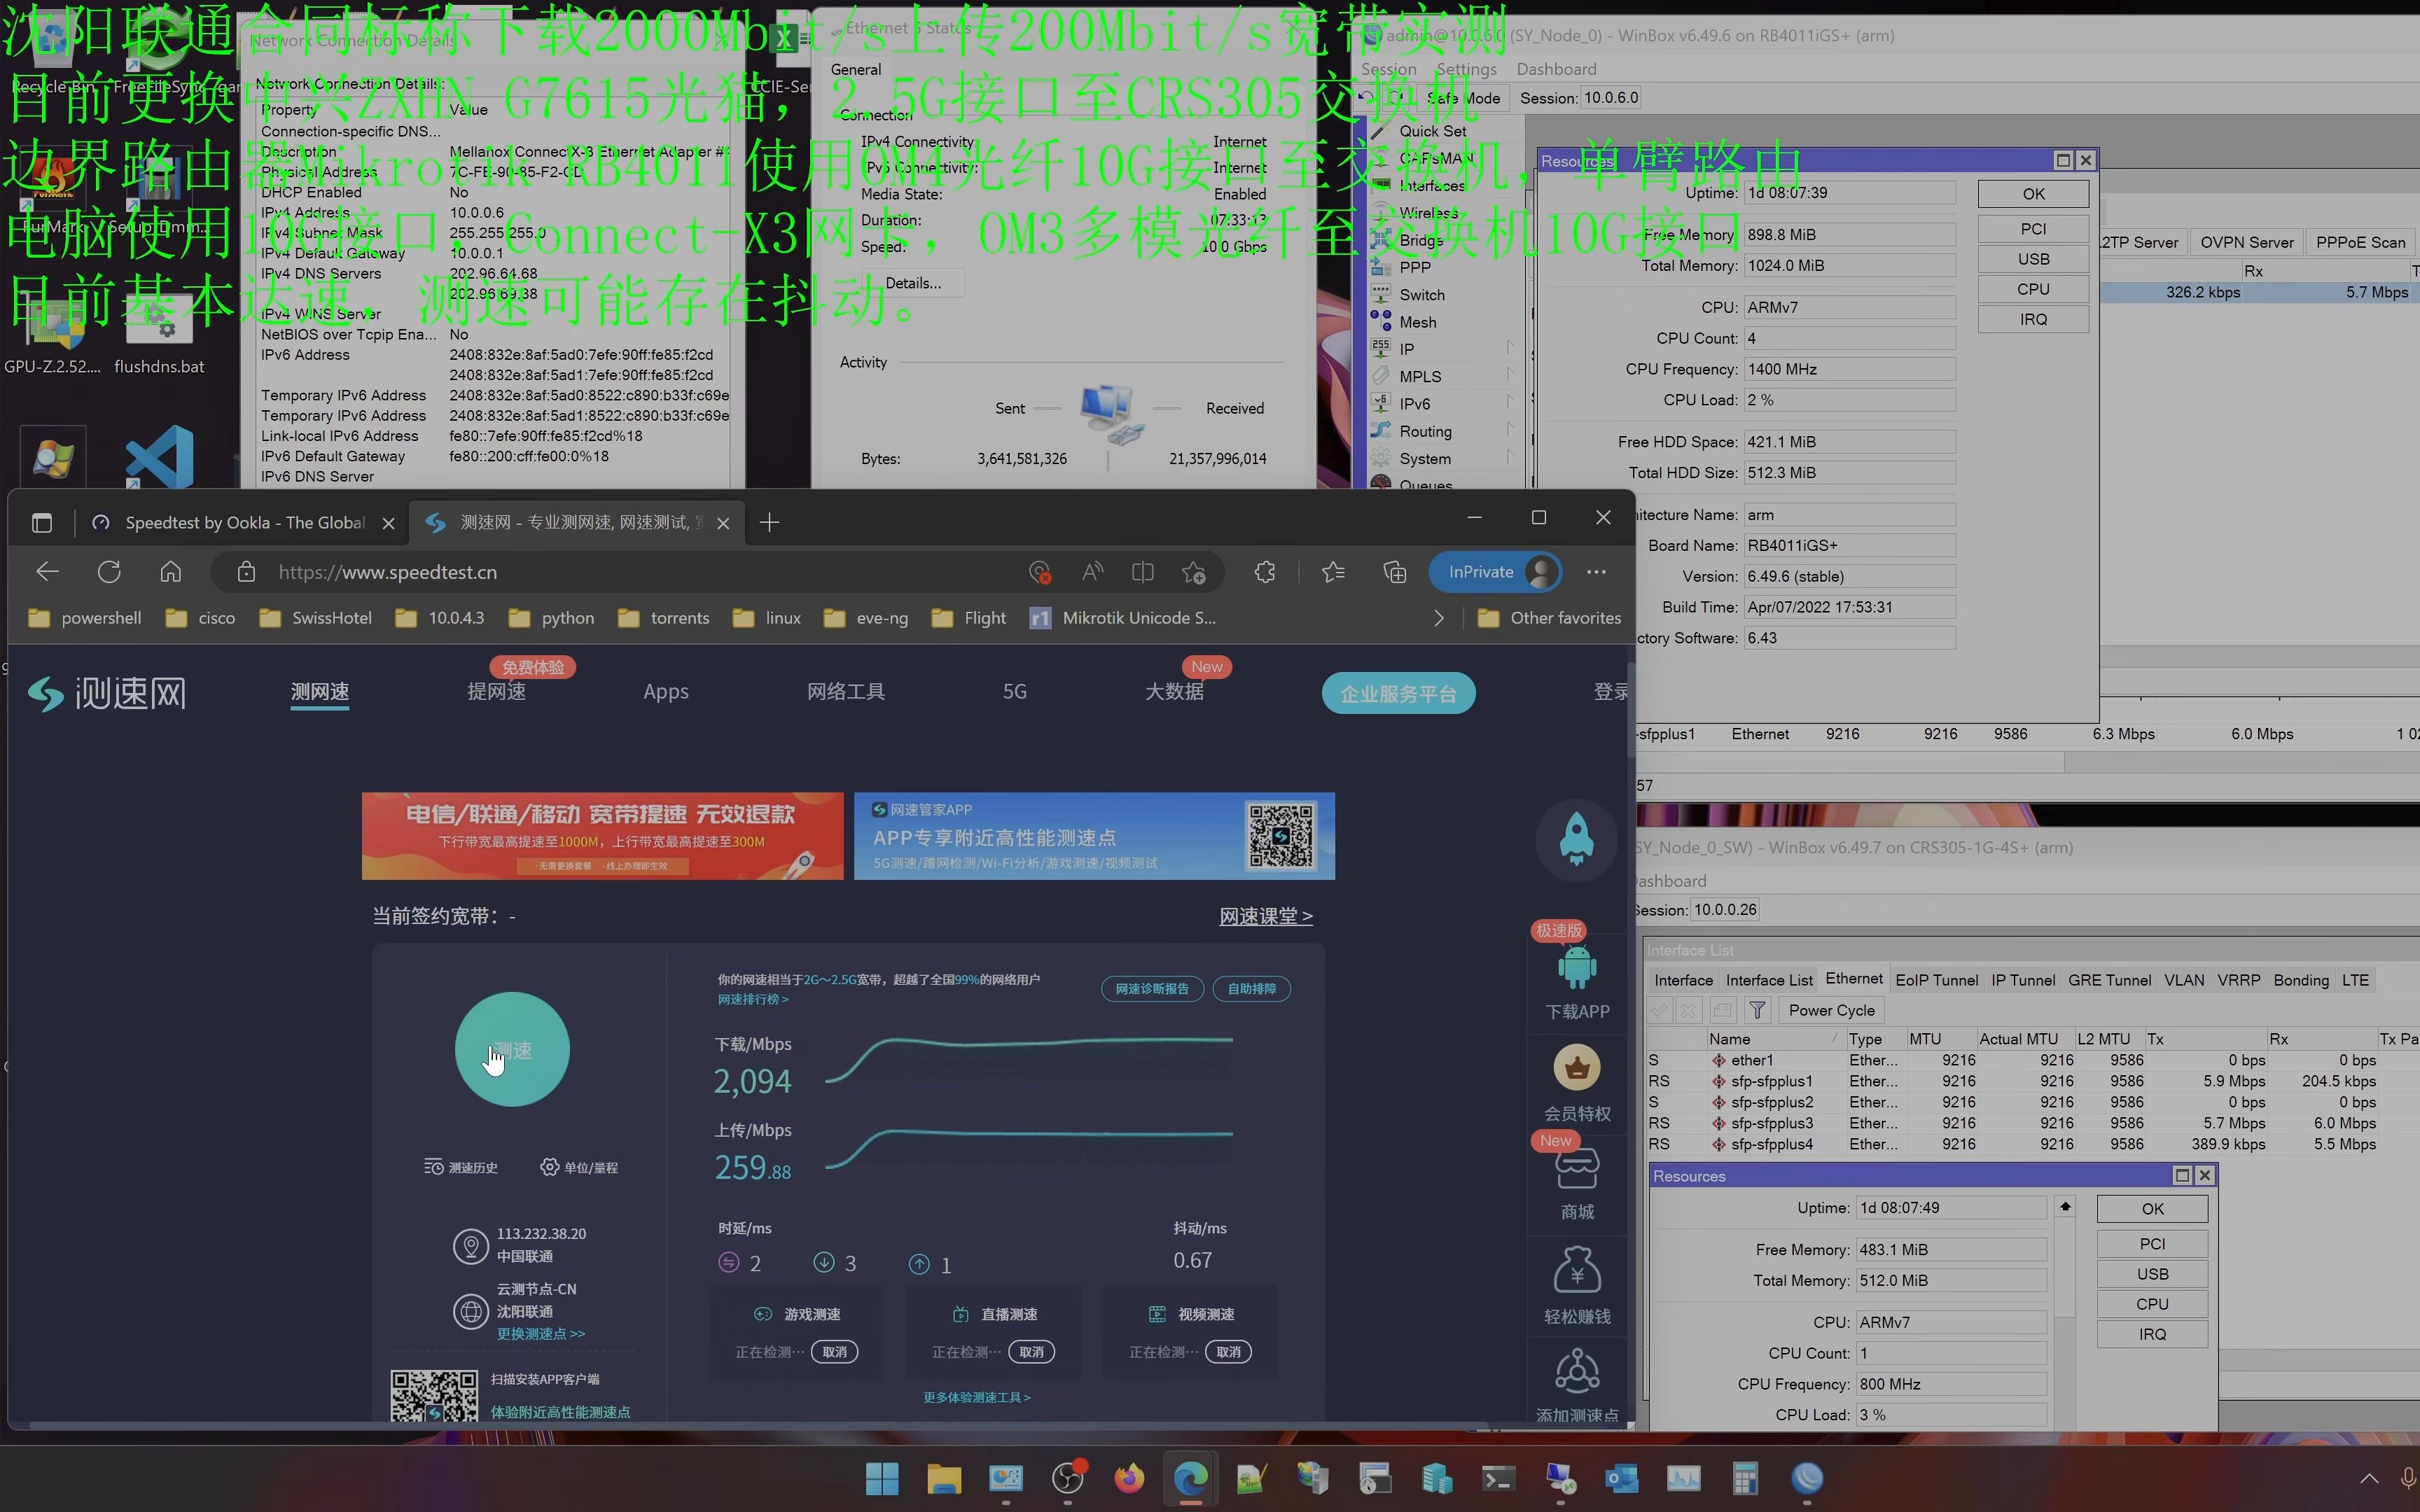This screenshot has height=1512, width=2420.
Task: Click the change test node link
Action: point(540,1334)
